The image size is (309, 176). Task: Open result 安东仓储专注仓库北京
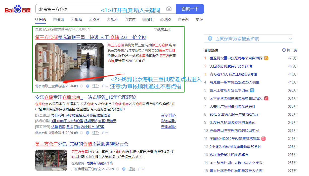[85, 97]
